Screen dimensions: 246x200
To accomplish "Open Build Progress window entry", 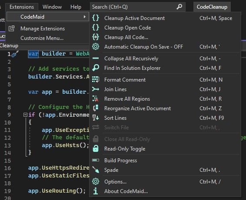I will (165, 161).
